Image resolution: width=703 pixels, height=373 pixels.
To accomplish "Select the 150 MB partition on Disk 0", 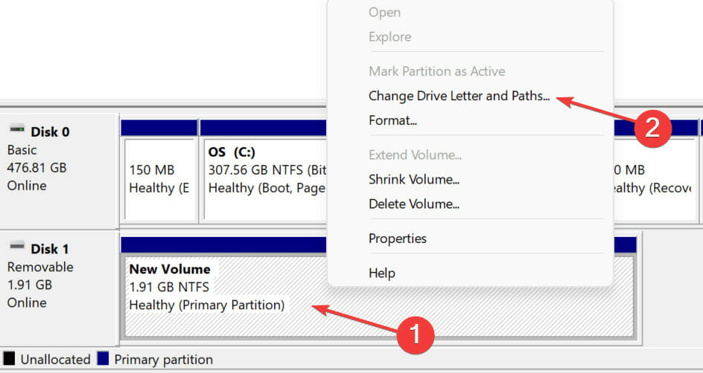I will [158, 178].
